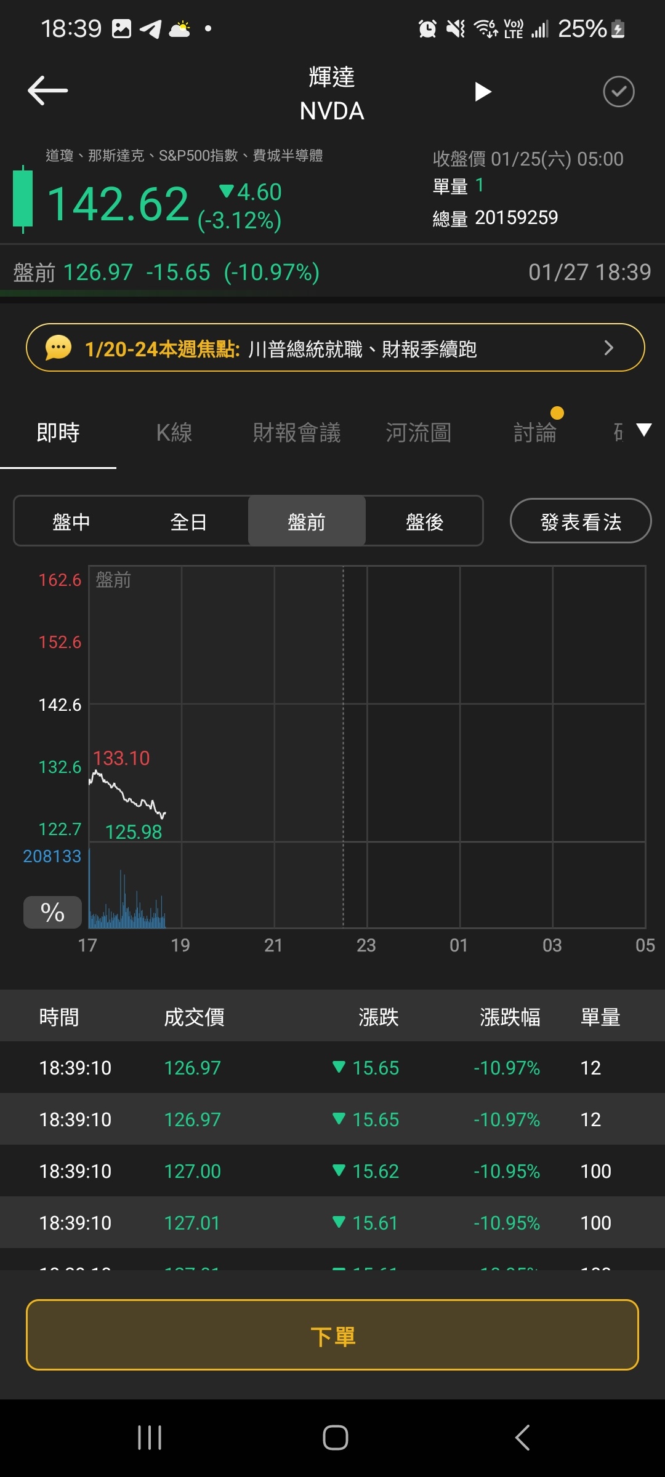Tap the green candlestick icon beside the price
The image size is (665, 1477).
[x=23, y=199]
